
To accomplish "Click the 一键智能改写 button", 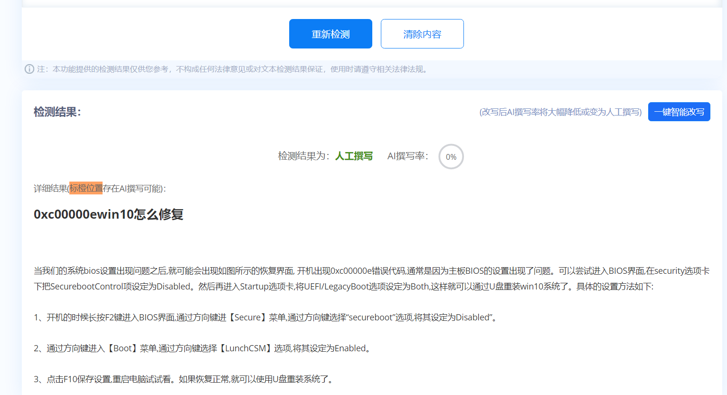I will coord(679,112).
